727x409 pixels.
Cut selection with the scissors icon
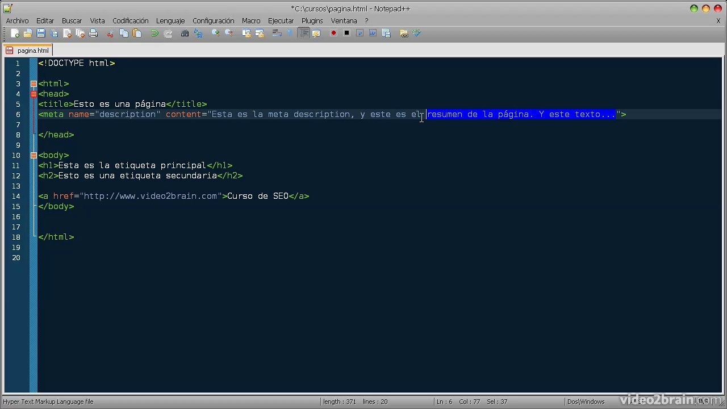110,34
